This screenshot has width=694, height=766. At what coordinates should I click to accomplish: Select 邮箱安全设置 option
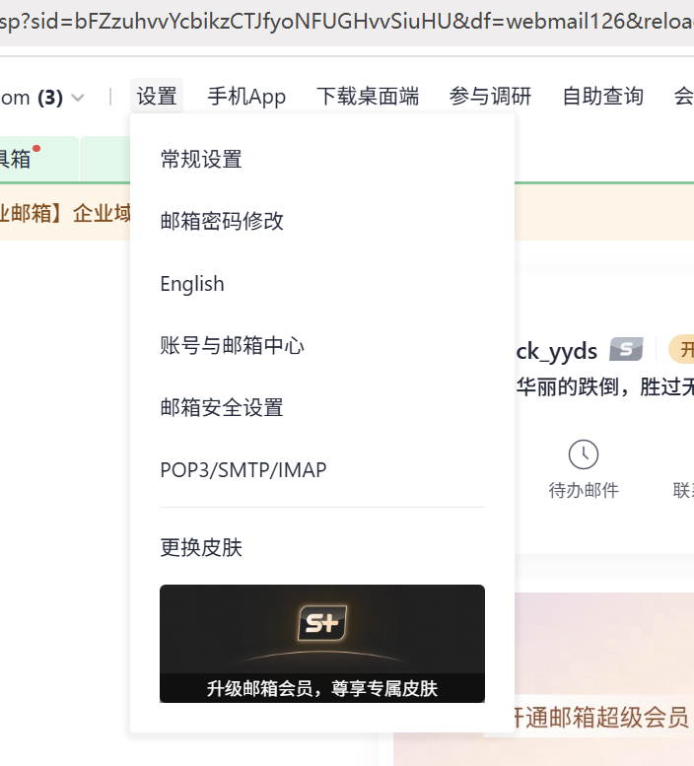[x=222, y=408]
